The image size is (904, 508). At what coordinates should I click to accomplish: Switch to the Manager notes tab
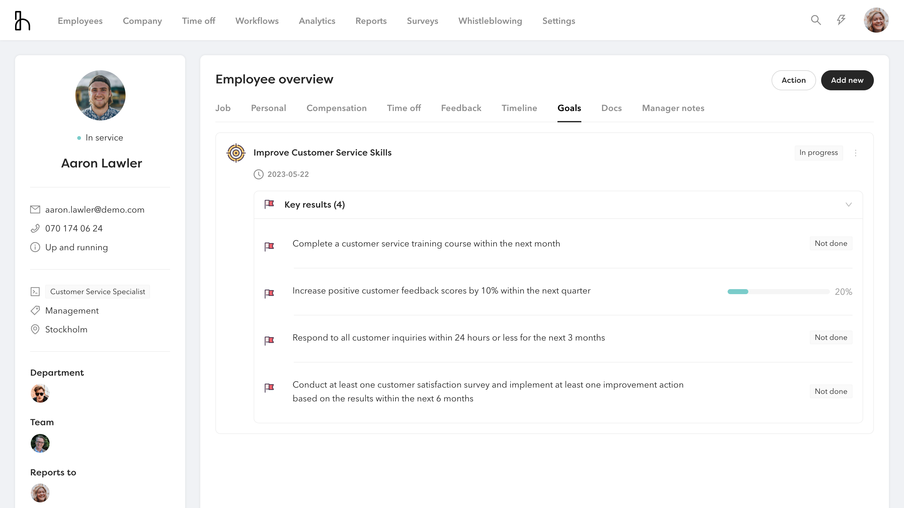[x=673, y=108]
